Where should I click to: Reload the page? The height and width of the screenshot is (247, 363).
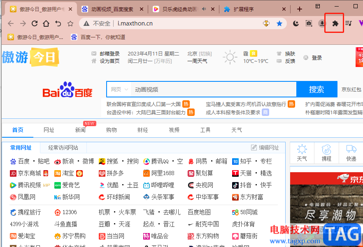35,23
